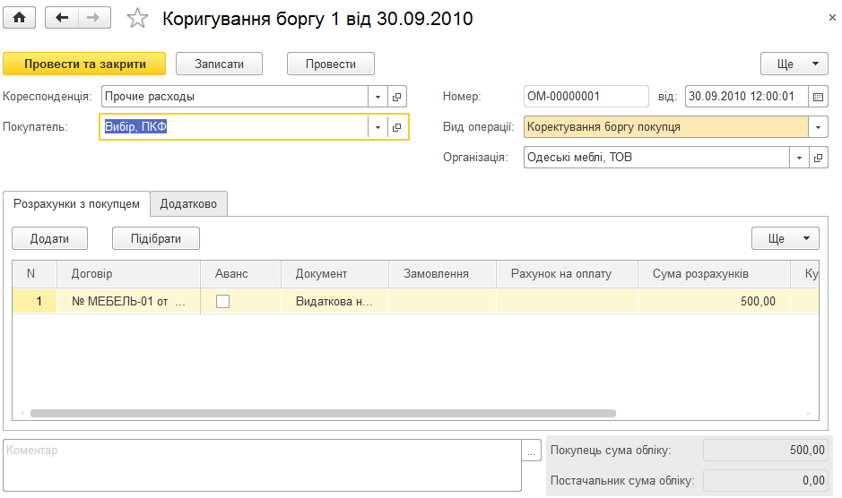
Task: Click the Рахунок на оплату column header
Action: (567, 274)
